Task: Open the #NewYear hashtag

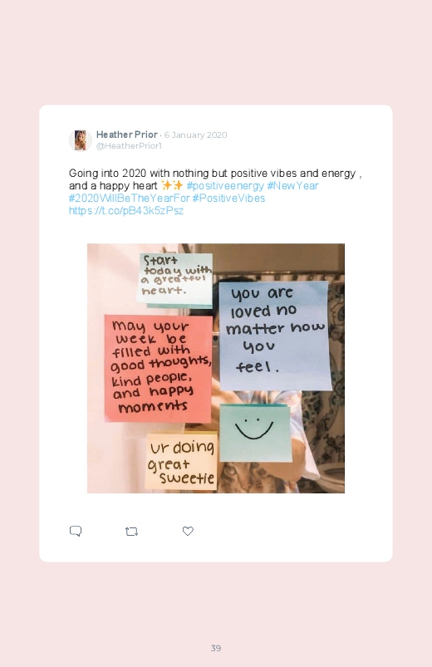Action: (292, 186)
